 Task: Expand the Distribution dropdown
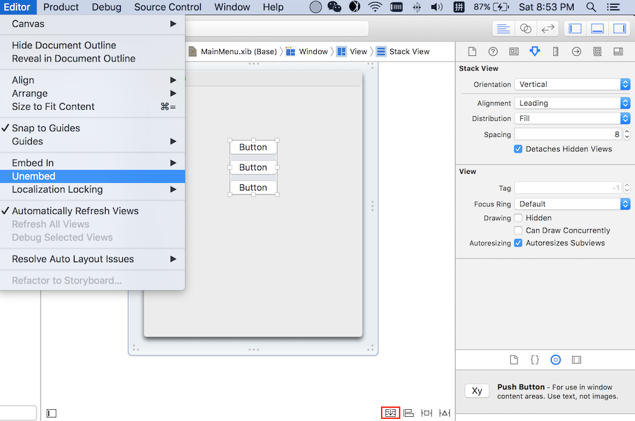pos(571,119)
